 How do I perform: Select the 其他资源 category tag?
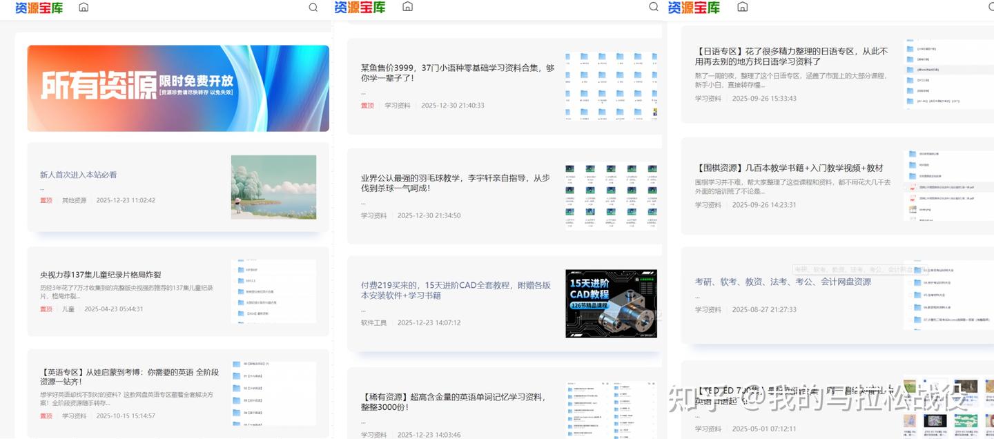click(75, 200)
